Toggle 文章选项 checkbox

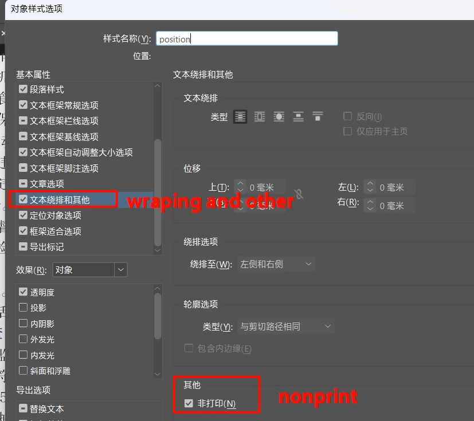pyautogui.click(x=23, y=183)
